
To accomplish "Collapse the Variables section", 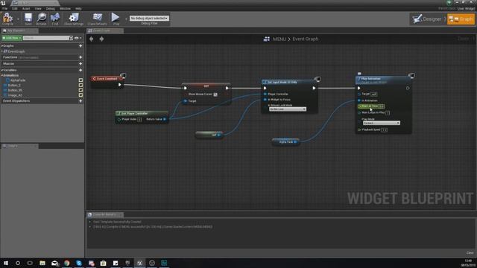I will [x=1, y=70].
